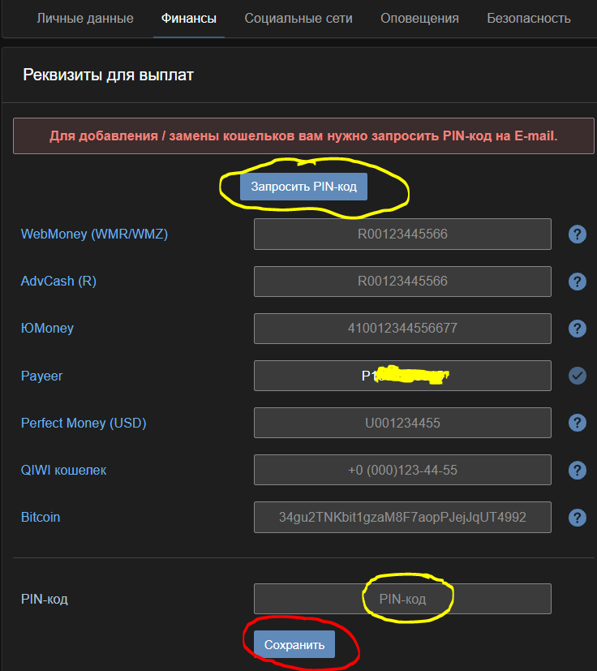597x671 pixels.
Task: Click the Perfect Money help icon
Action: 577,423
